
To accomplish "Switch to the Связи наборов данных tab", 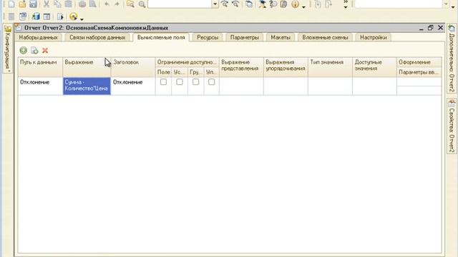I will tap(97, 37).
